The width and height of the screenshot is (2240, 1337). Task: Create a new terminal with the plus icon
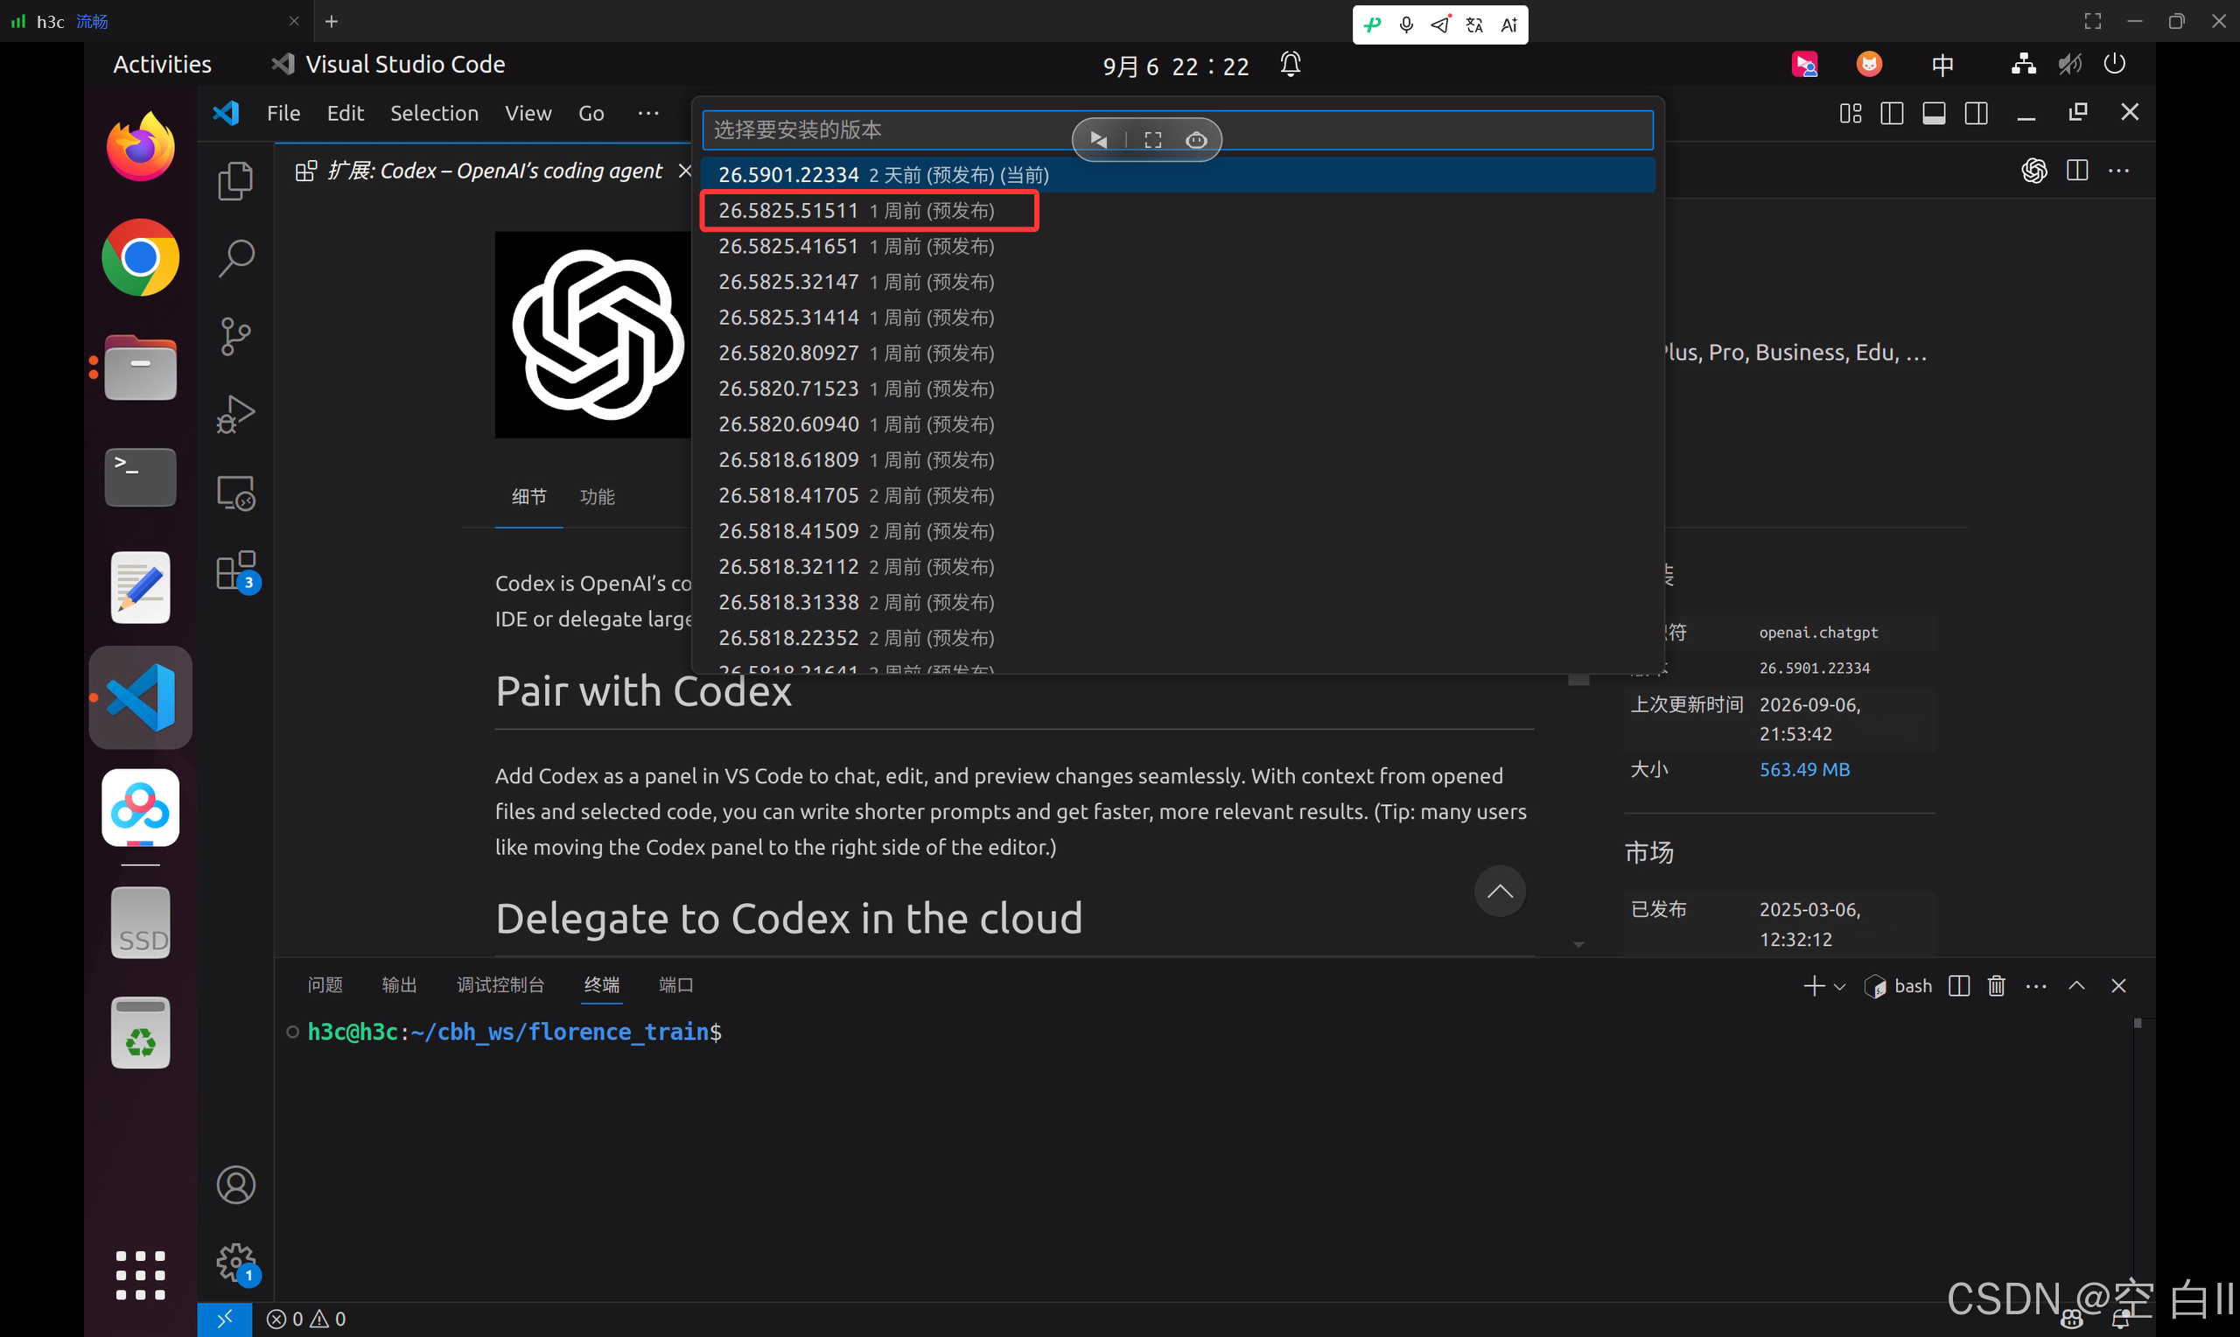coord(1813,985)
